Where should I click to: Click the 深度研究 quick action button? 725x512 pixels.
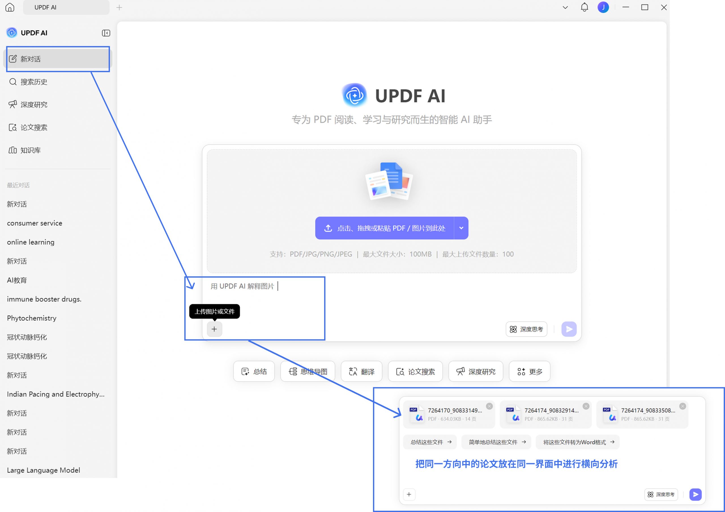click(x=475, y=371)
